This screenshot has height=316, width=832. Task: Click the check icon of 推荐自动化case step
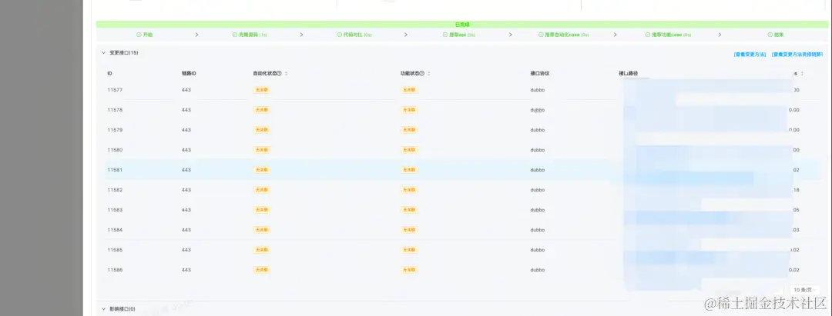541,35
